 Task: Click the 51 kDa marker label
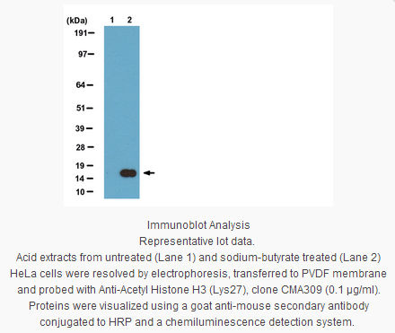coord(81,108)
